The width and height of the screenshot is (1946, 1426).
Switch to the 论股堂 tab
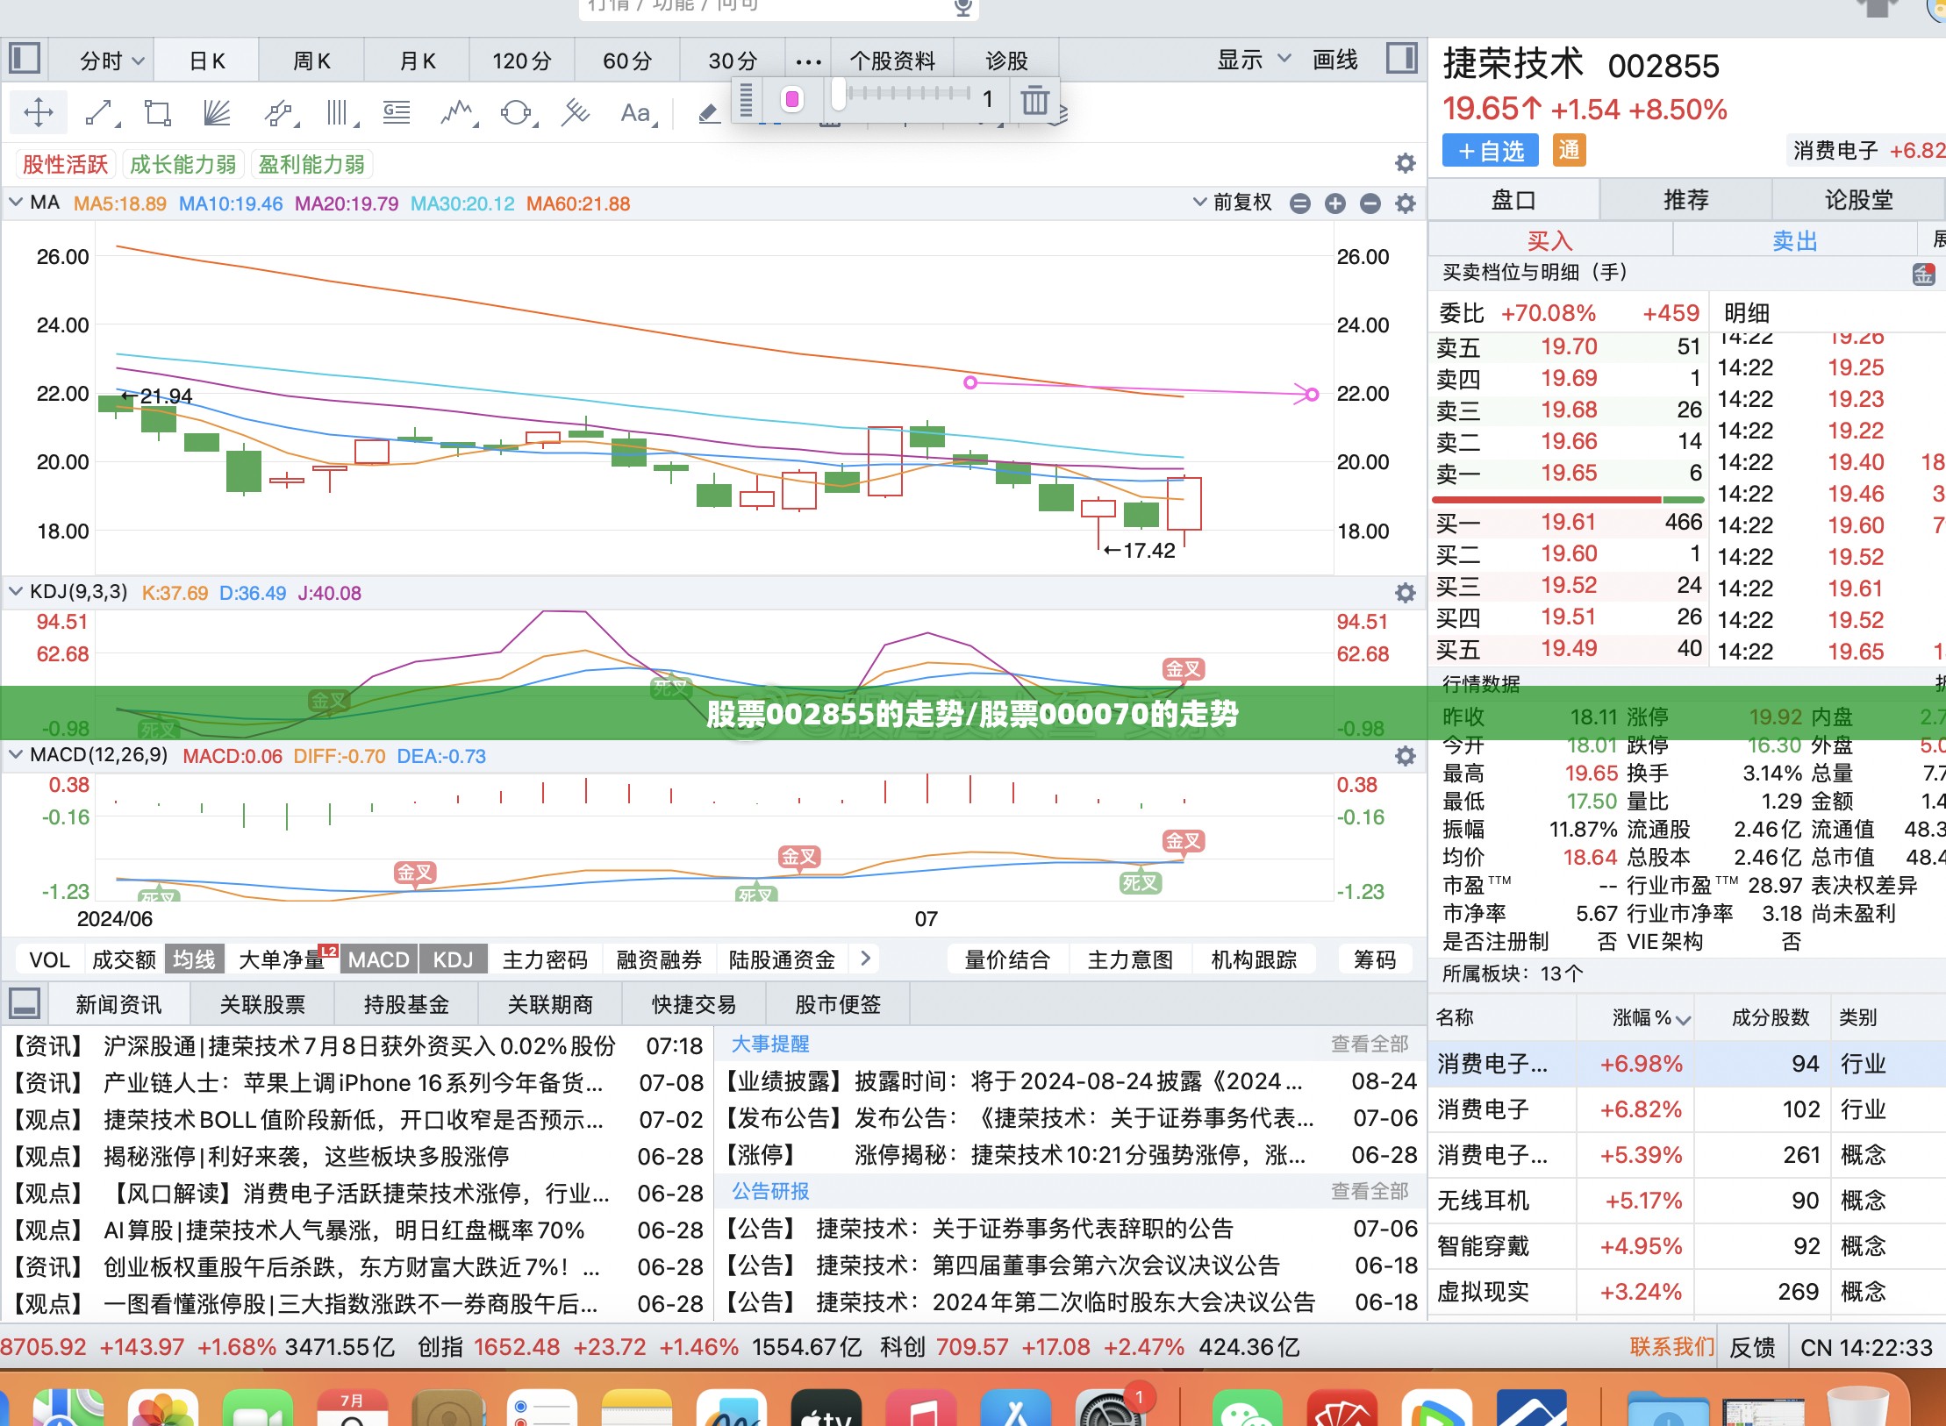[1858, 200]
